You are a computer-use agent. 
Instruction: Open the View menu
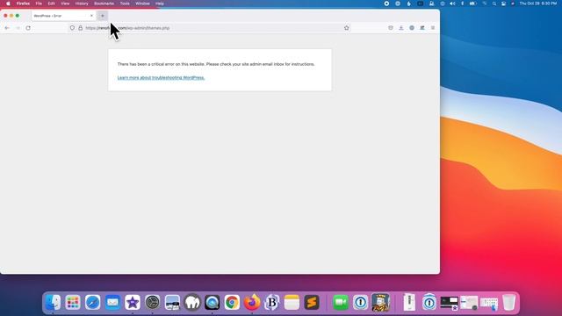pyautogui.click(x=65, y=4)
